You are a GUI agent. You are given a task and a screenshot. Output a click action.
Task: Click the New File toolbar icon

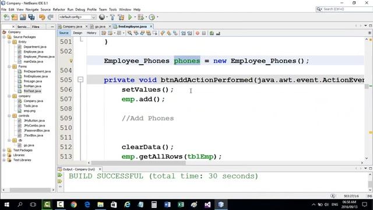tap(6, 17)
